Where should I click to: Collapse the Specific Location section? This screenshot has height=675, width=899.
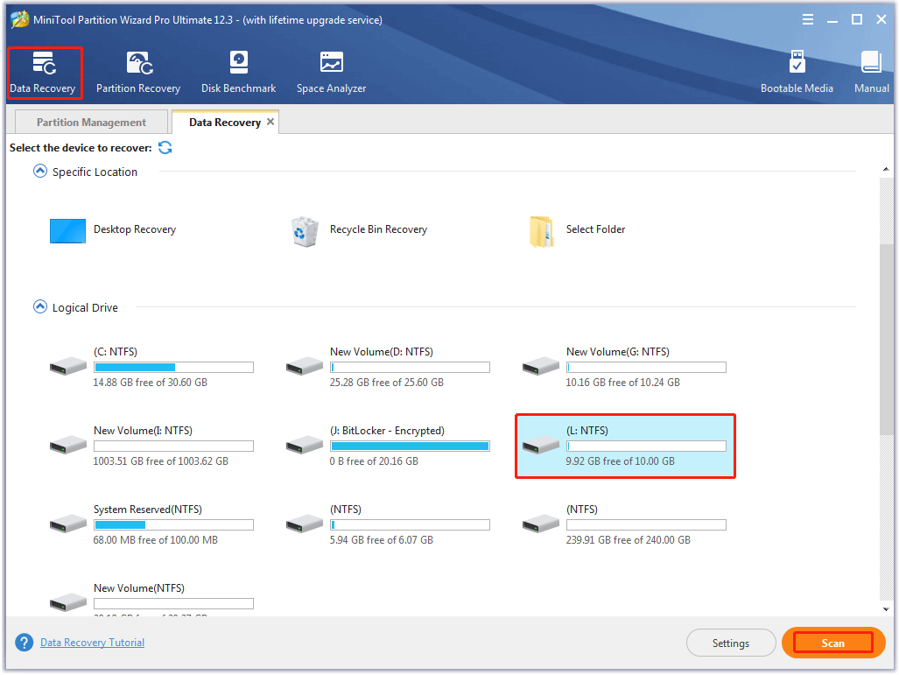[x=39, y=172]
